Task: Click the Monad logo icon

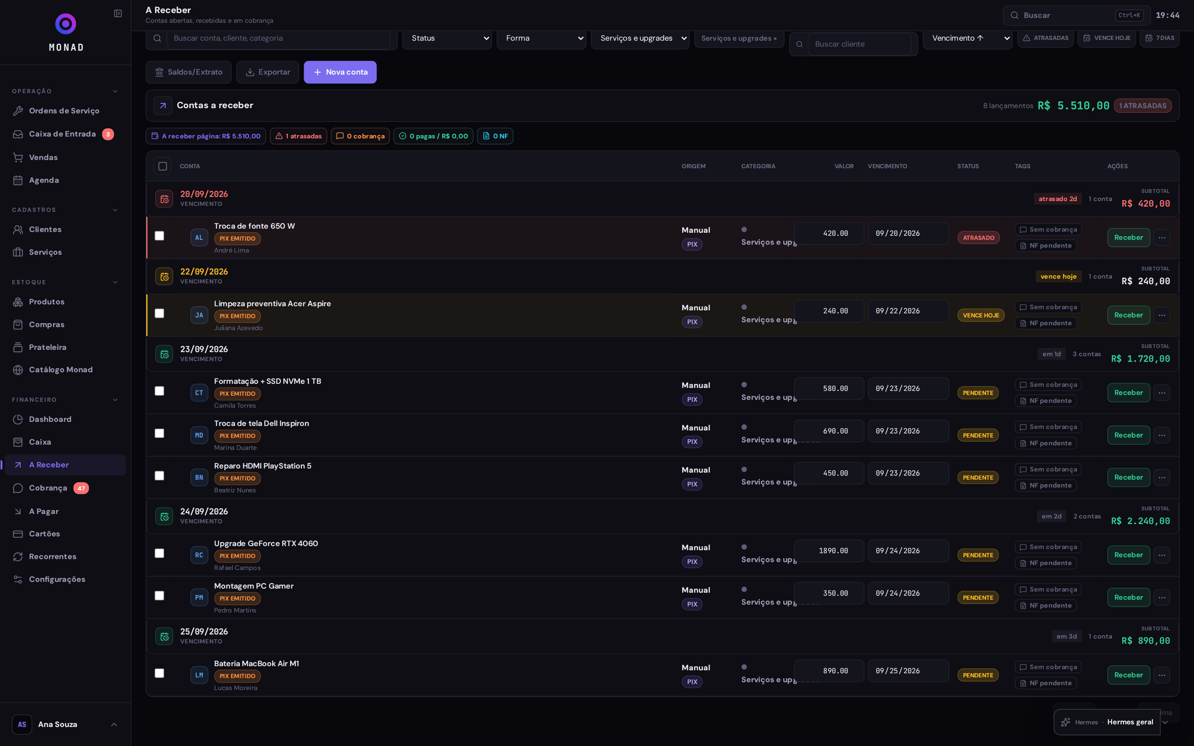Action: click(66, 23)
